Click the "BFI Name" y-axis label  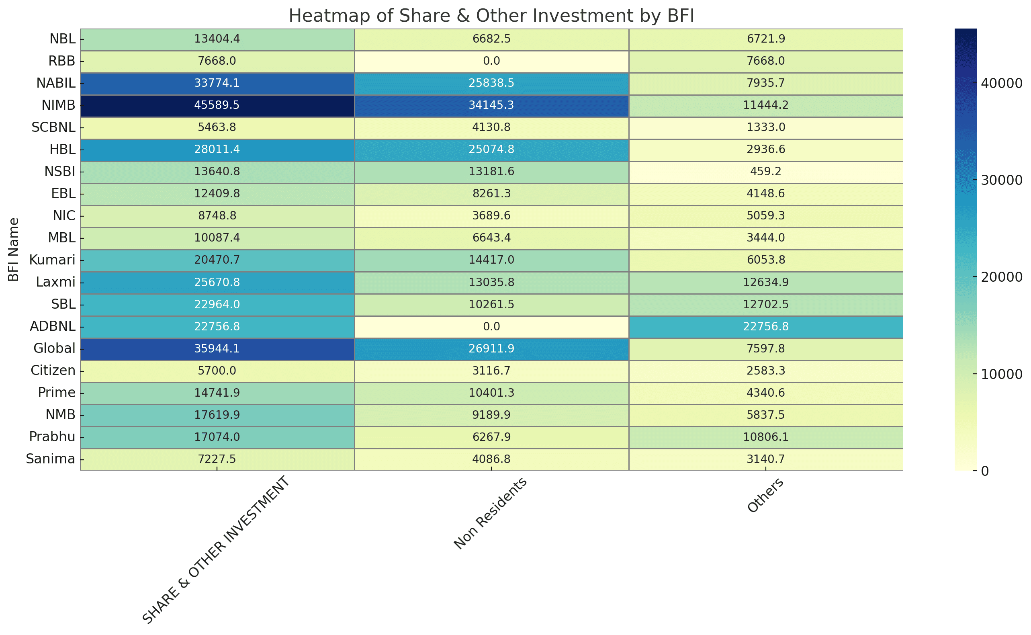pyautogui.click(x=13, y=250)
